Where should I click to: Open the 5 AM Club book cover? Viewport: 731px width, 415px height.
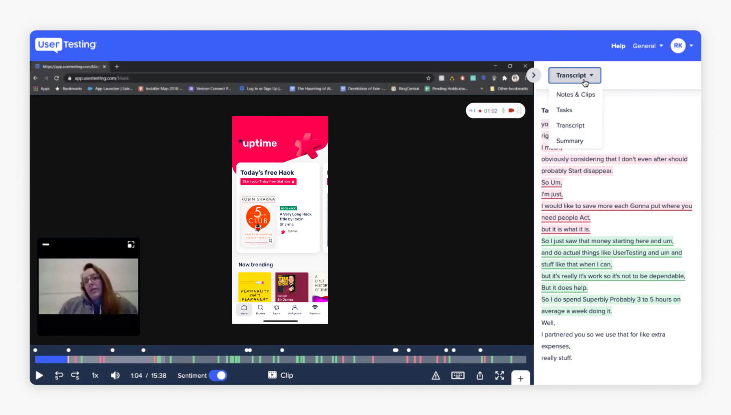[x=258, y=221]
